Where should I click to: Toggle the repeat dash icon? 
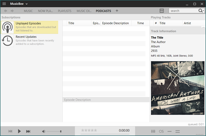tap(170, 132)
